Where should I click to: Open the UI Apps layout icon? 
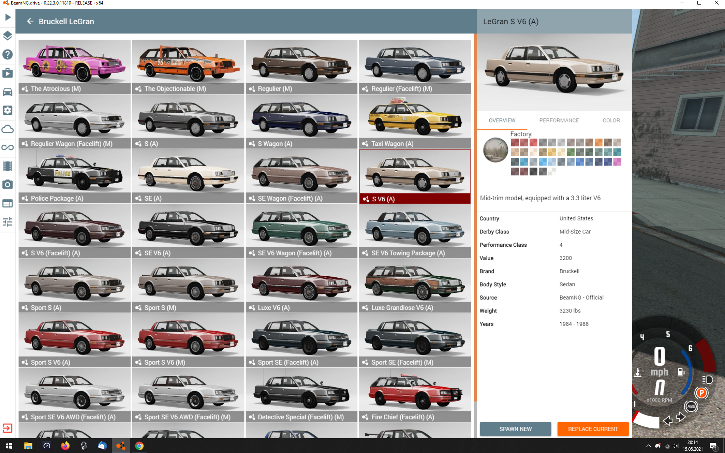8,203
